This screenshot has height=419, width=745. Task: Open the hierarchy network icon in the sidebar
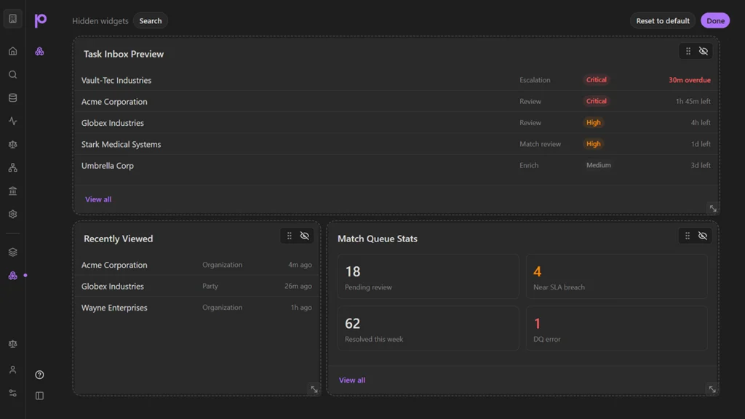[13, 168]
